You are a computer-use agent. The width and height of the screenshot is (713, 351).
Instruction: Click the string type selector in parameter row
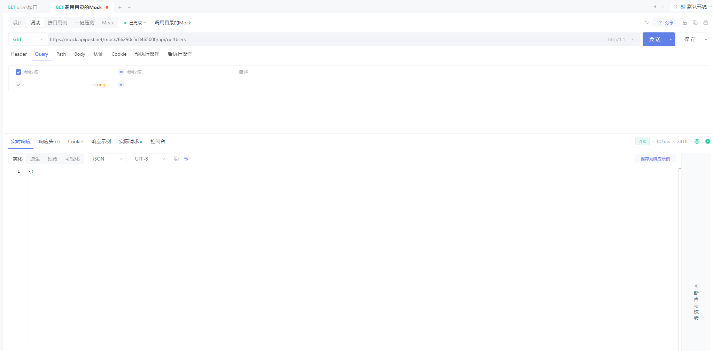[99, 85]
